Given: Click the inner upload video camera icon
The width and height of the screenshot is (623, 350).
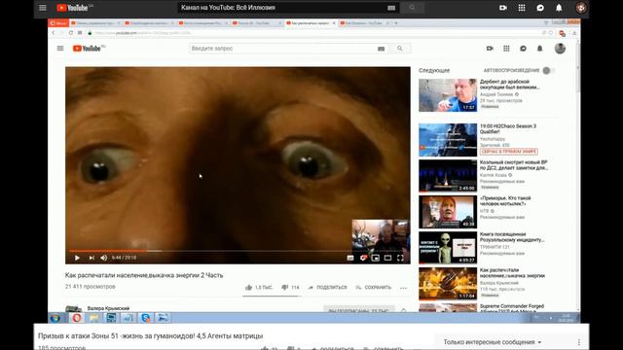Looking at the screenshot, I should pos(490,49).
